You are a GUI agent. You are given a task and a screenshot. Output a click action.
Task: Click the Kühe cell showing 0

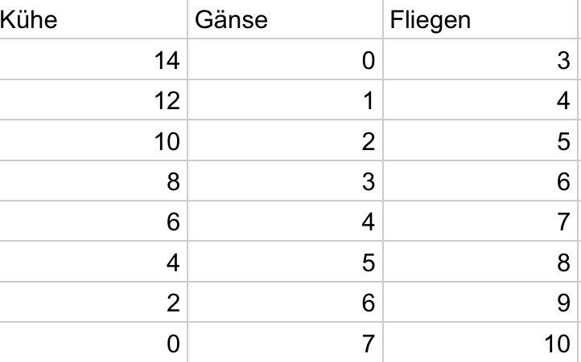[93, 343]
